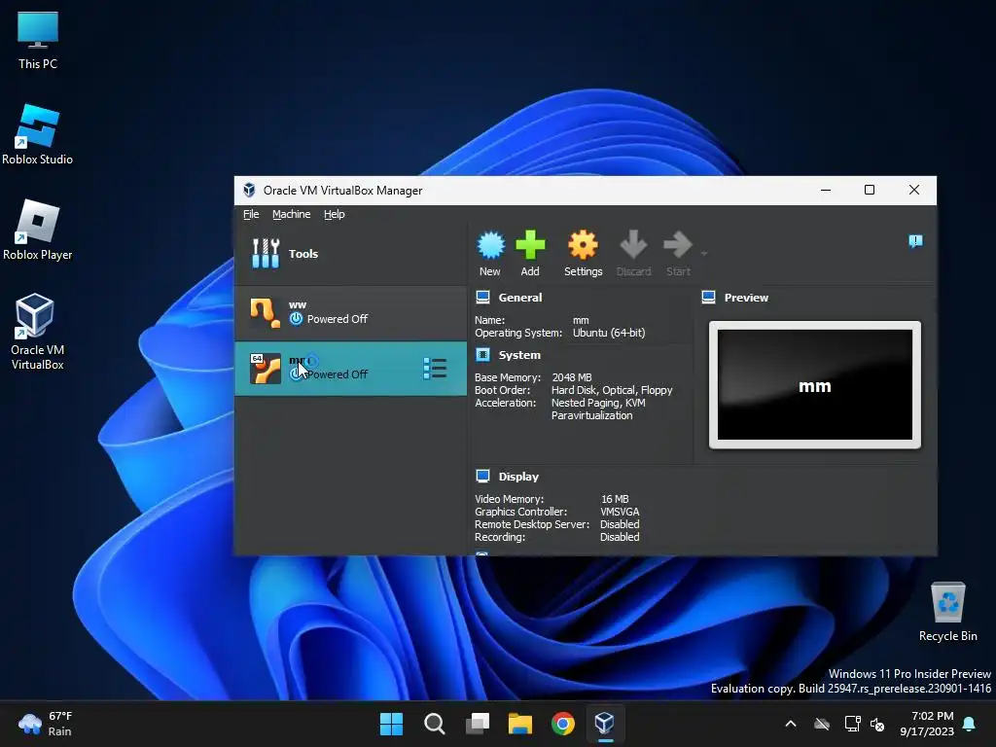Viewport: 996px width, 747px height.
Task: Select the ww virtual machine
Action: click(350, 312)
